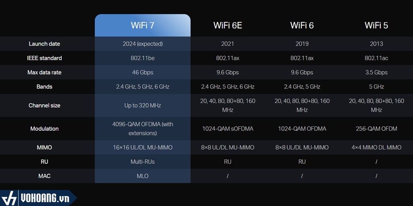
Task: Click the VOHOANG.vn logo icon
Action: click(x=9, y=198)
